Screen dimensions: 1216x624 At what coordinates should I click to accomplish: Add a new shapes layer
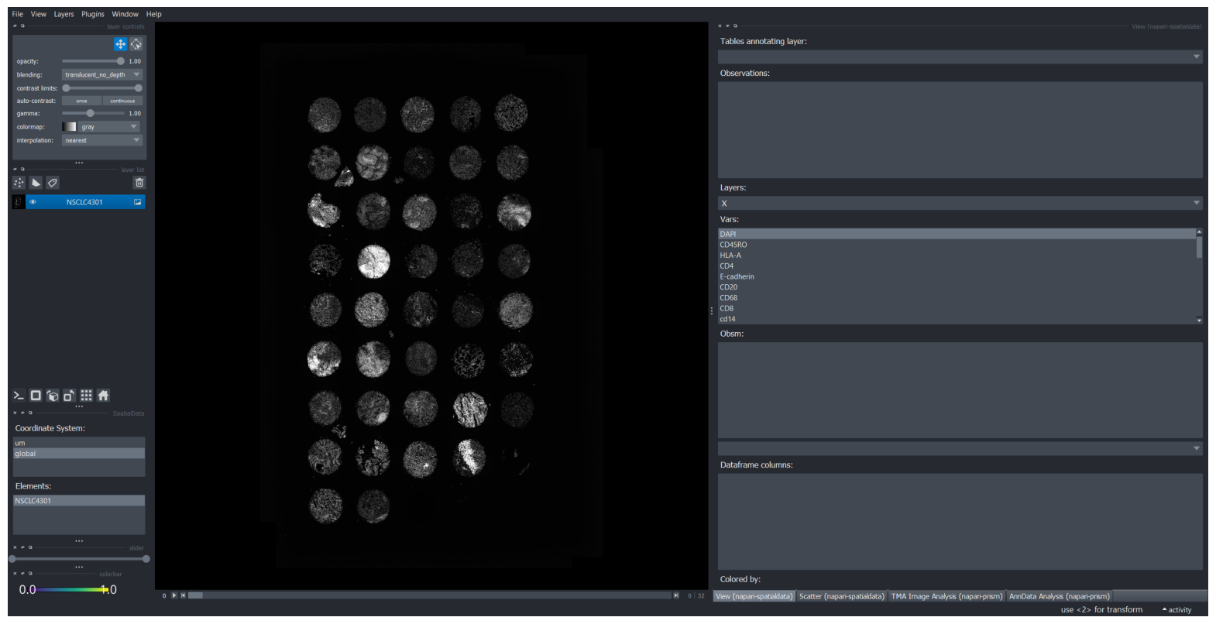[36, 183]
